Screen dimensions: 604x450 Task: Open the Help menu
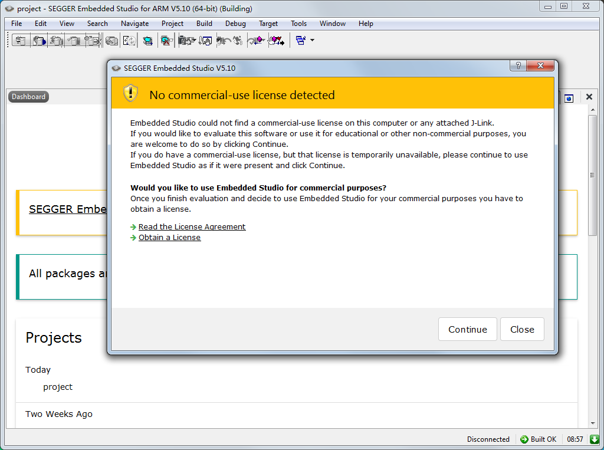366,24
